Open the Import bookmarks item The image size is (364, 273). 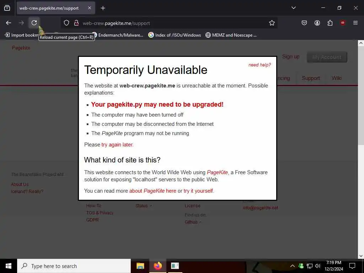point(21,35)
